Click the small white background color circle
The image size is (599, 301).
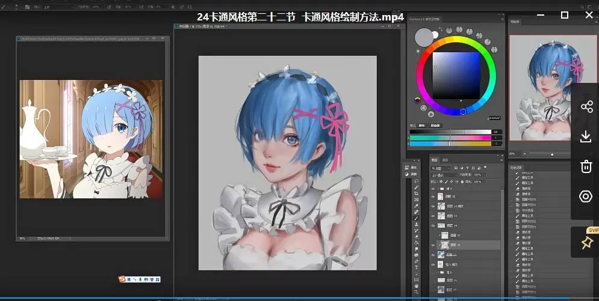point(435,35)
